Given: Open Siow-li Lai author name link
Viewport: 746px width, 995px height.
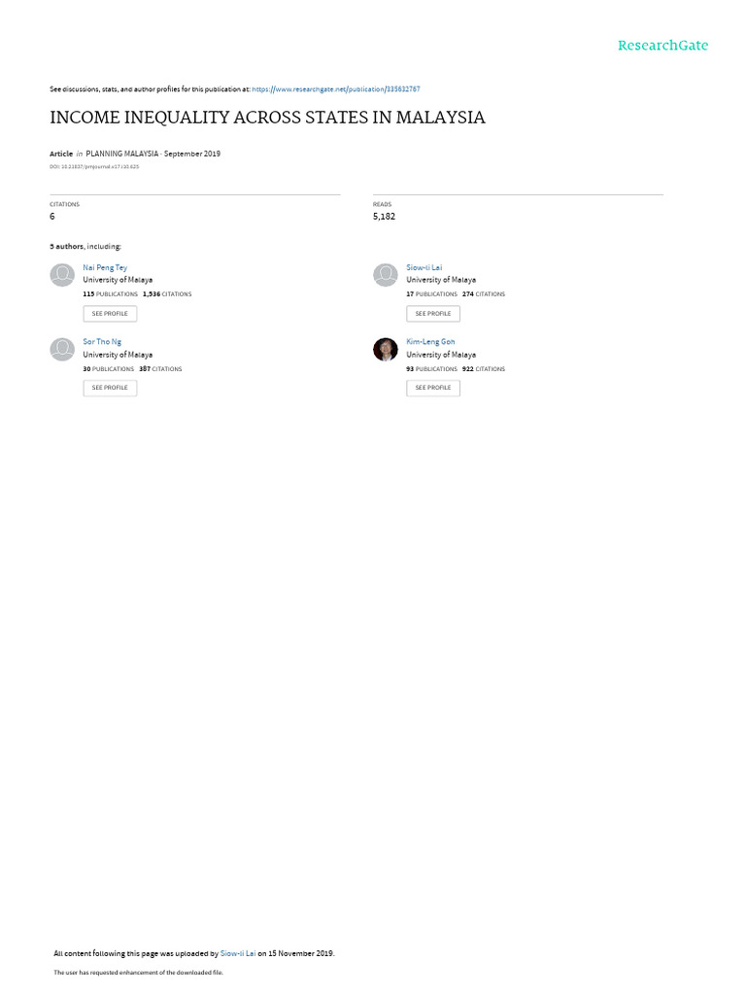Looking at the screenshot, I should [x=424, y=268].
